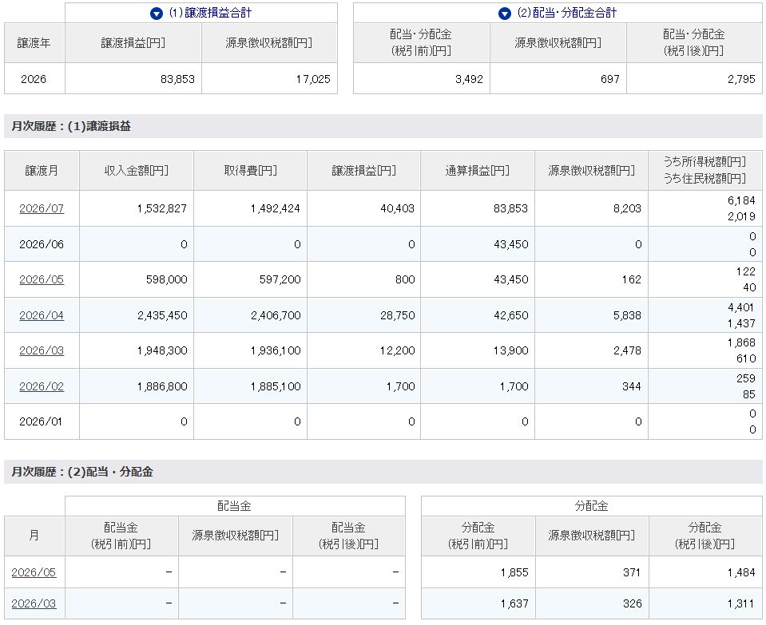Select withholding tax 344 for 2026/02
This screenshot has height=625, width=766.
pos(632,386)
